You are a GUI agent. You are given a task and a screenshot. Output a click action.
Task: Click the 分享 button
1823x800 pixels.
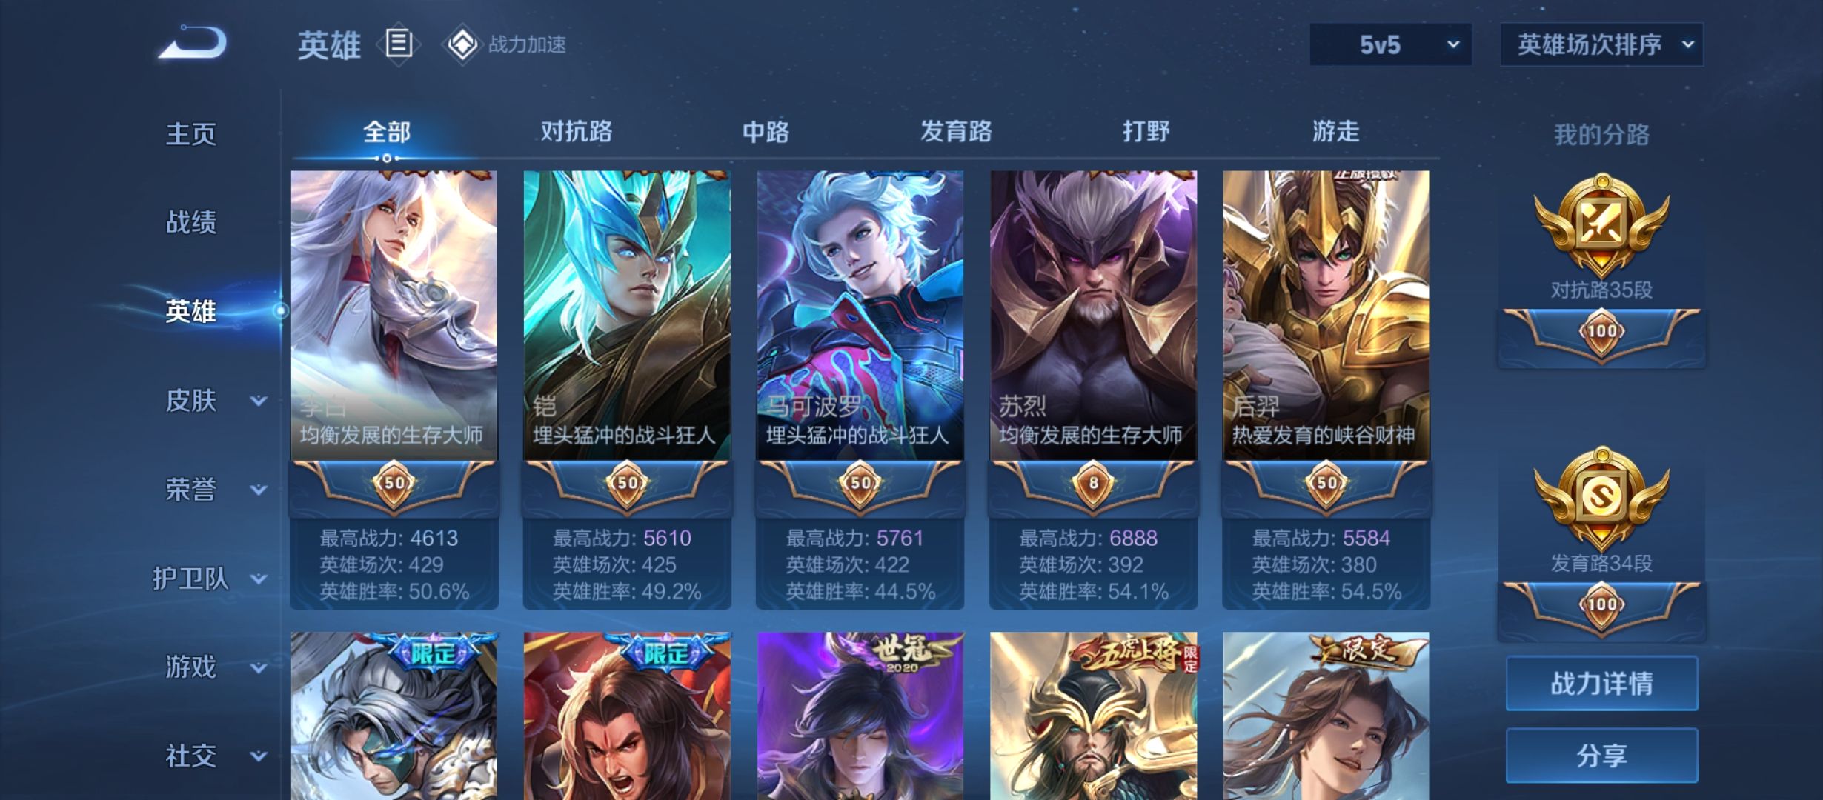click(1601, 756)
